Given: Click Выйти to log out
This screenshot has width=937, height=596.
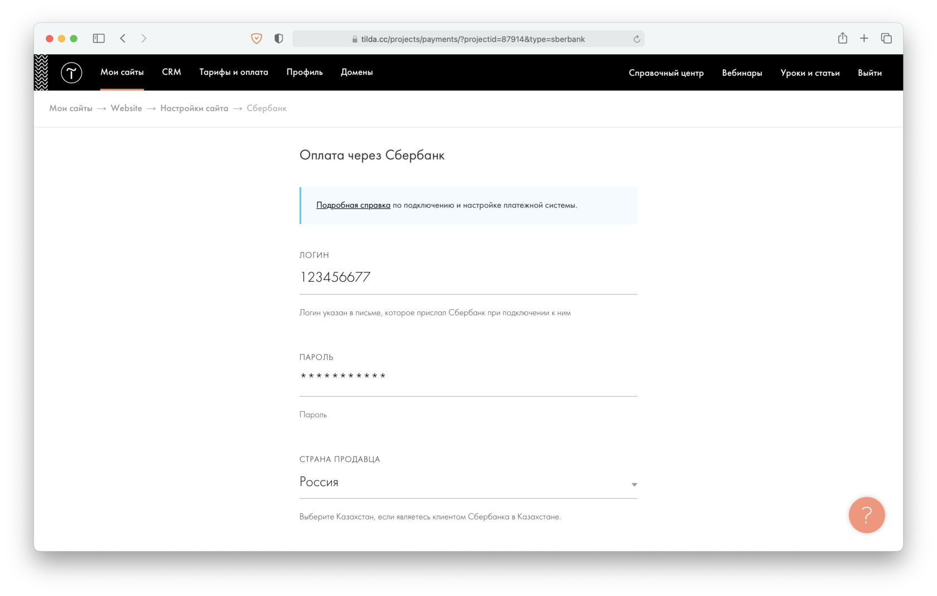Looking at the screenshot, I should (x=870, y=73).
